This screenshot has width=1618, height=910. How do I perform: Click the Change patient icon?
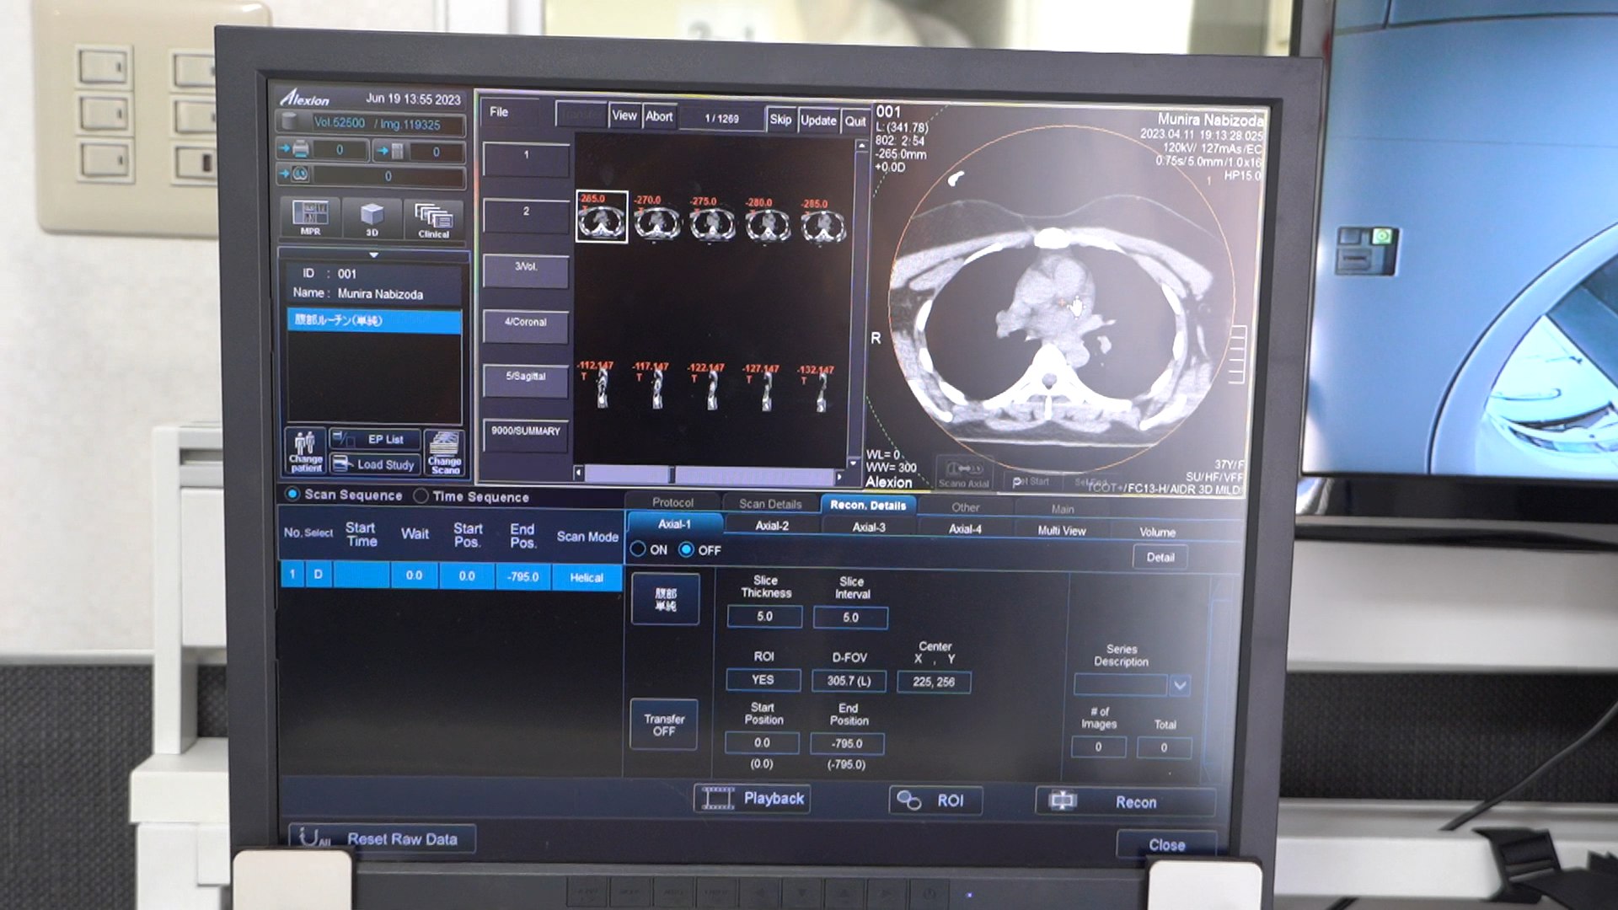point(306,451)
